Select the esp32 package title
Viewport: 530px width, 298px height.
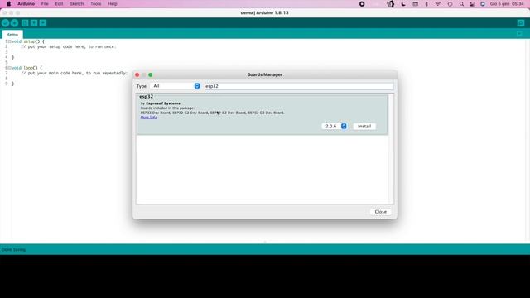(146, 97)
